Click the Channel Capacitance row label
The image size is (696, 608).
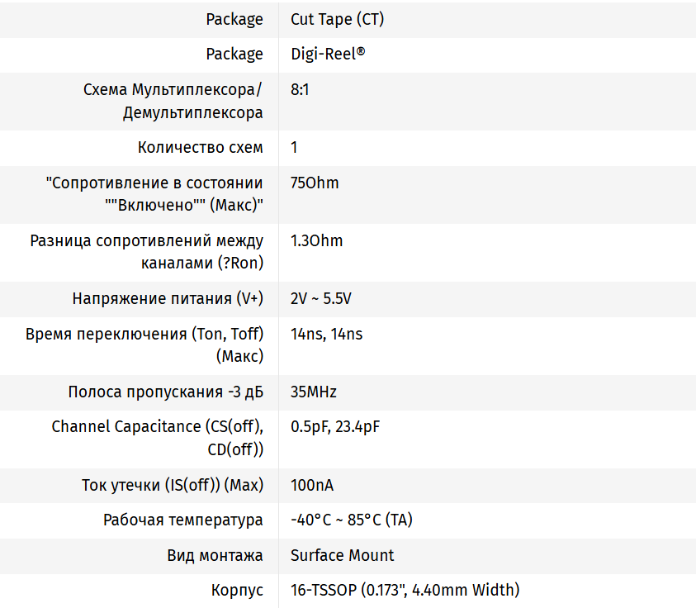[x=158, y=439]
